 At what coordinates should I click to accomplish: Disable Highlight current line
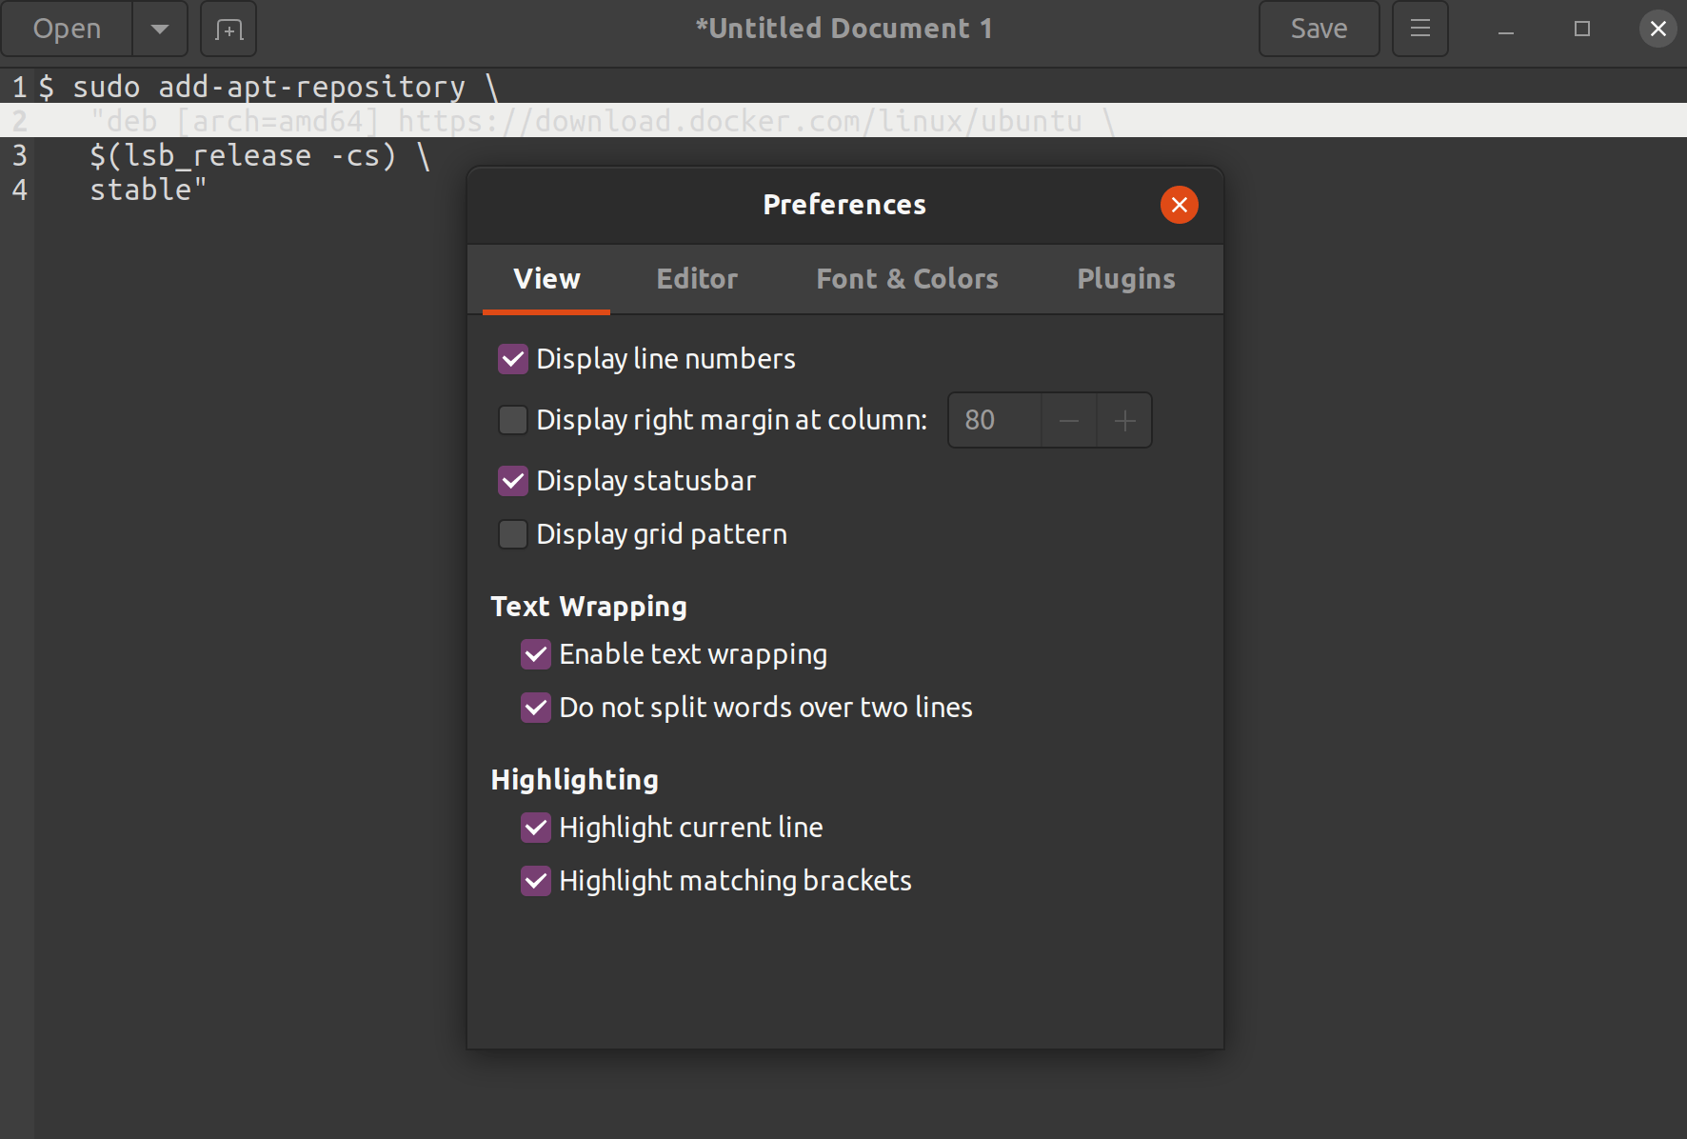536,828
